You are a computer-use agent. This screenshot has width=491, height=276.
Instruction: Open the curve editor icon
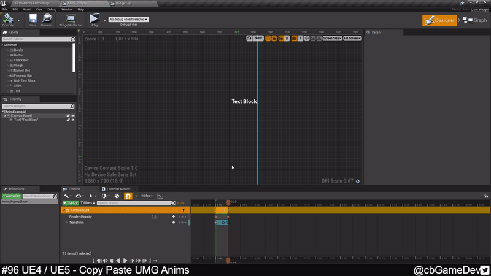tap(160, 196)
